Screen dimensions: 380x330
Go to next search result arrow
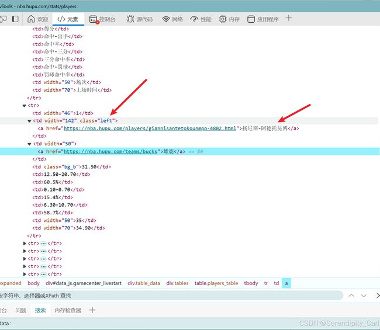[x=364, y=296]
